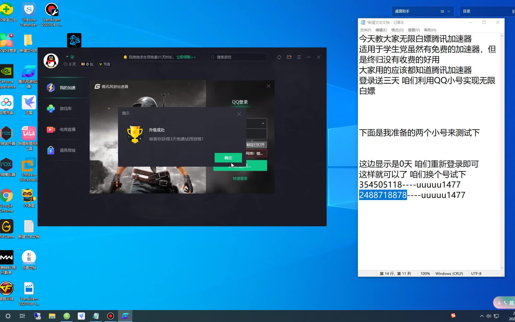Viewport: 515px width, 322px height.
Task: Click the Notepad vertical scrollbar down arrow
Action: [x=502, y=268]
